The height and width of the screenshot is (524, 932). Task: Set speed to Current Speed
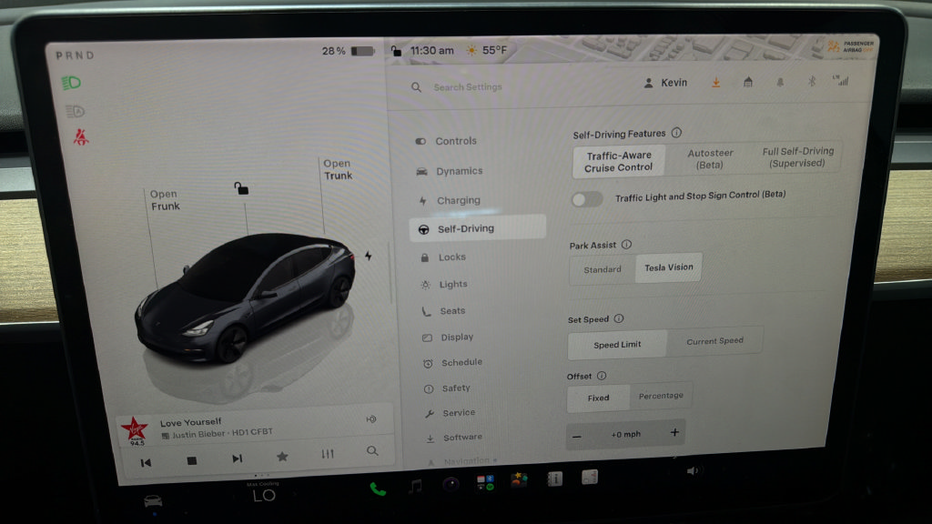(714, 340)
